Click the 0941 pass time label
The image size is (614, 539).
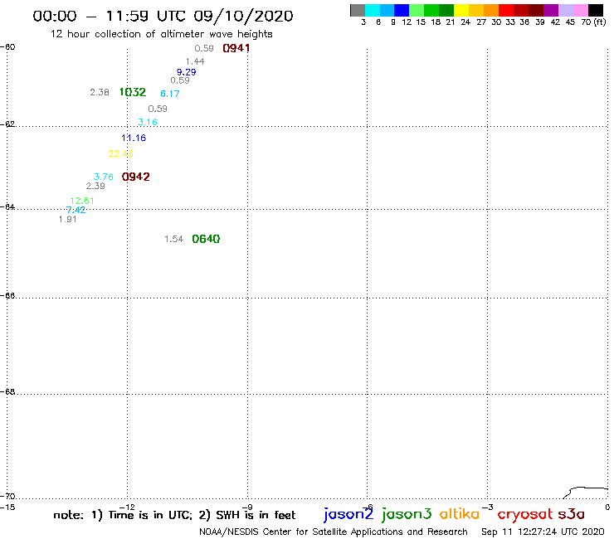click(x=236, y=48)
